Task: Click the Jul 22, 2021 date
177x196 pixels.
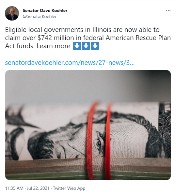Action: tap(38, 188)
